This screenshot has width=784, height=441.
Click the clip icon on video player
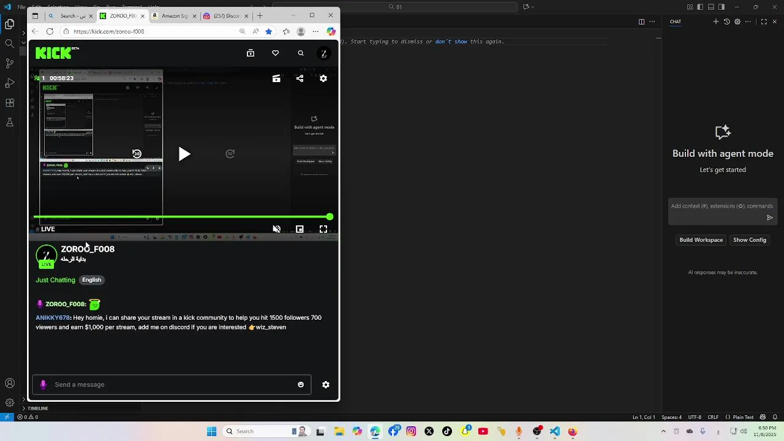click(x=276, y=78)
